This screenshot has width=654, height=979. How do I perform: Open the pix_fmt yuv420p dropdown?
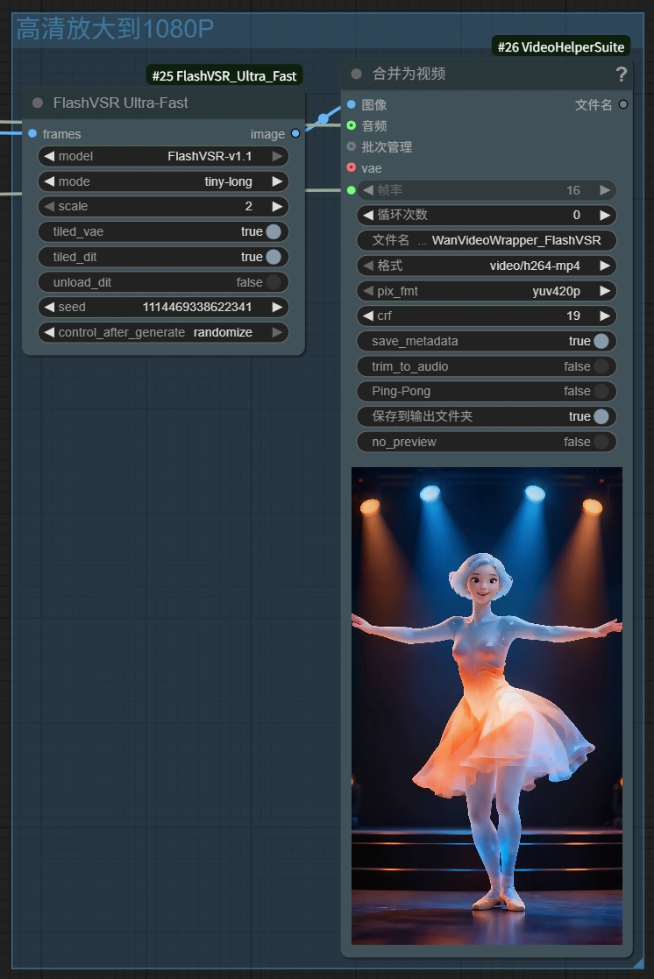[487, 291]
